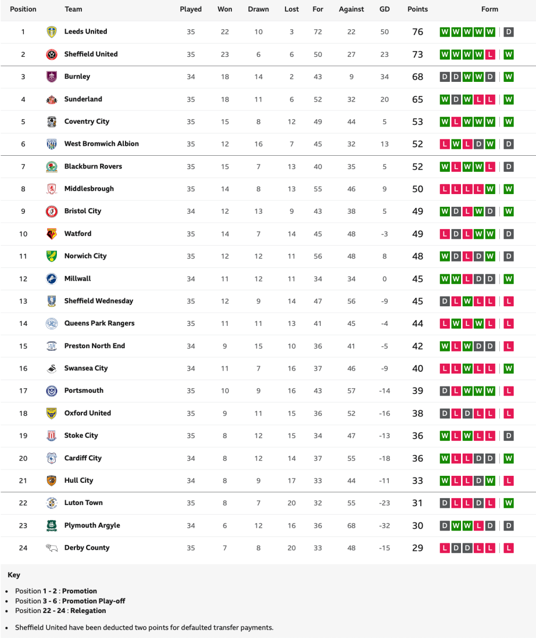Click the Plymouth Argyle crest icon

click(52, 525)
